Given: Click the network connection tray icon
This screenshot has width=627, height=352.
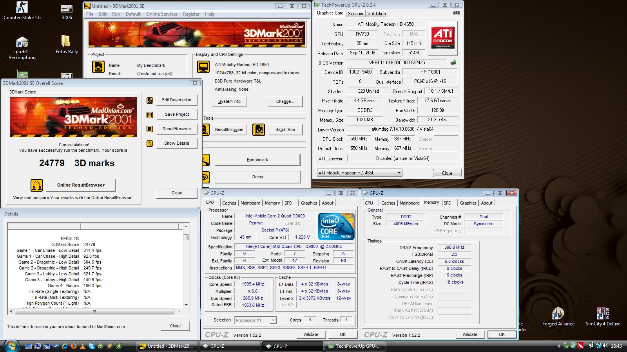Looking at the screenshot, I should [598, 346].
